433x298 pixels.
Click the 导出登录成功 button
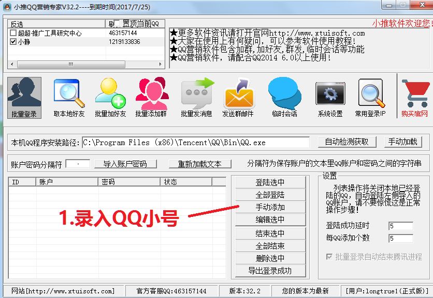[x=270, y=271]
